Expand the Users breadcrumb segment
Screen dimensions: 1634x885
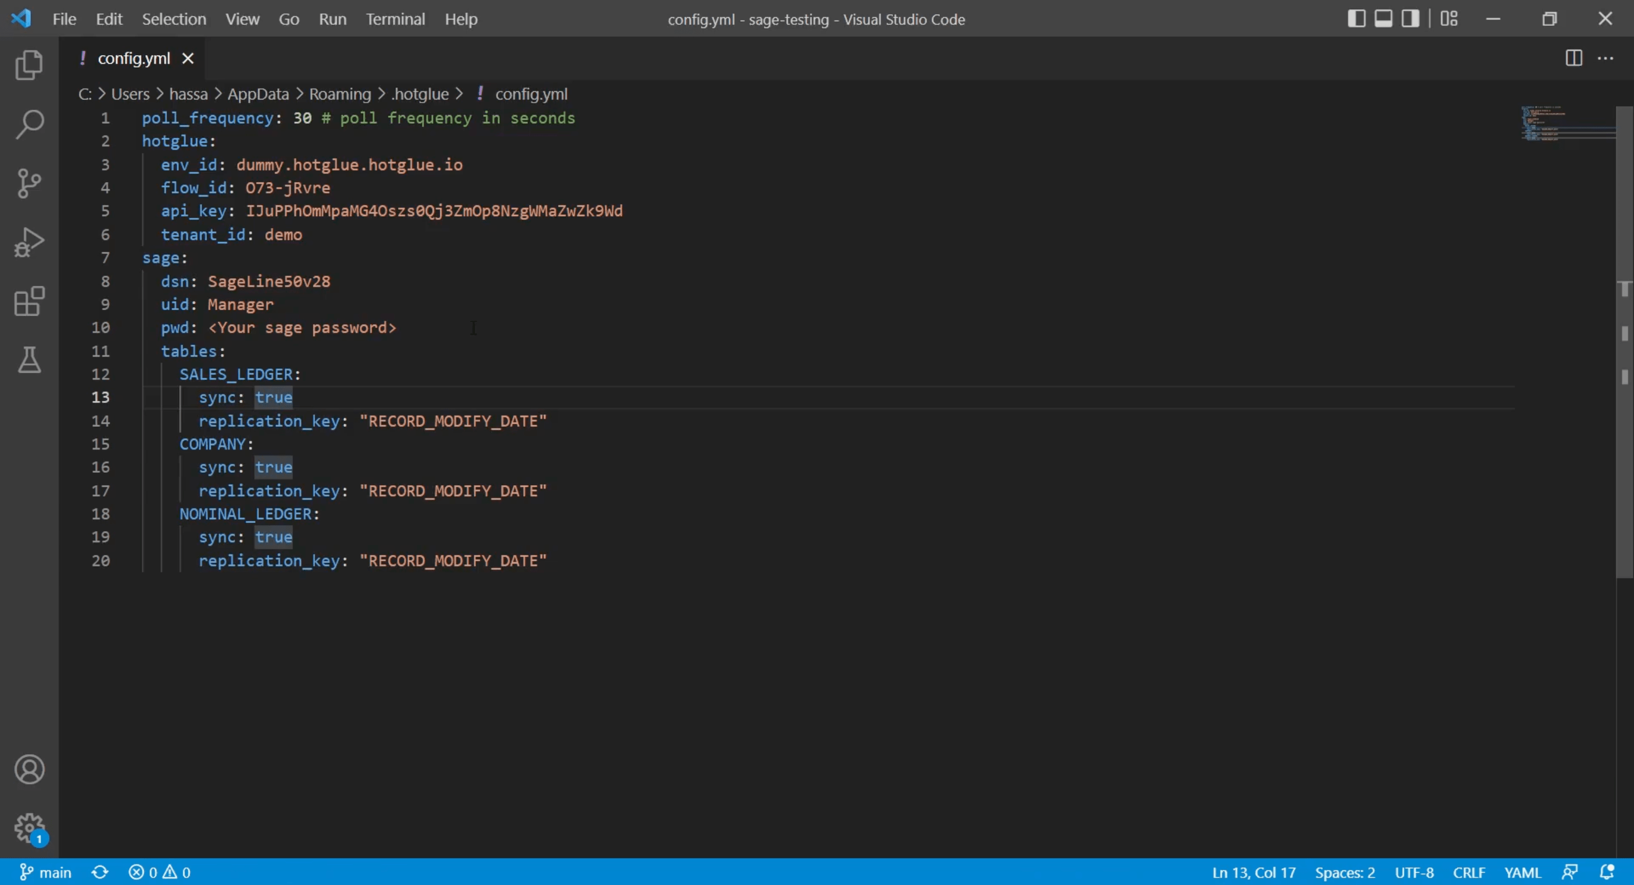[130, 94]
